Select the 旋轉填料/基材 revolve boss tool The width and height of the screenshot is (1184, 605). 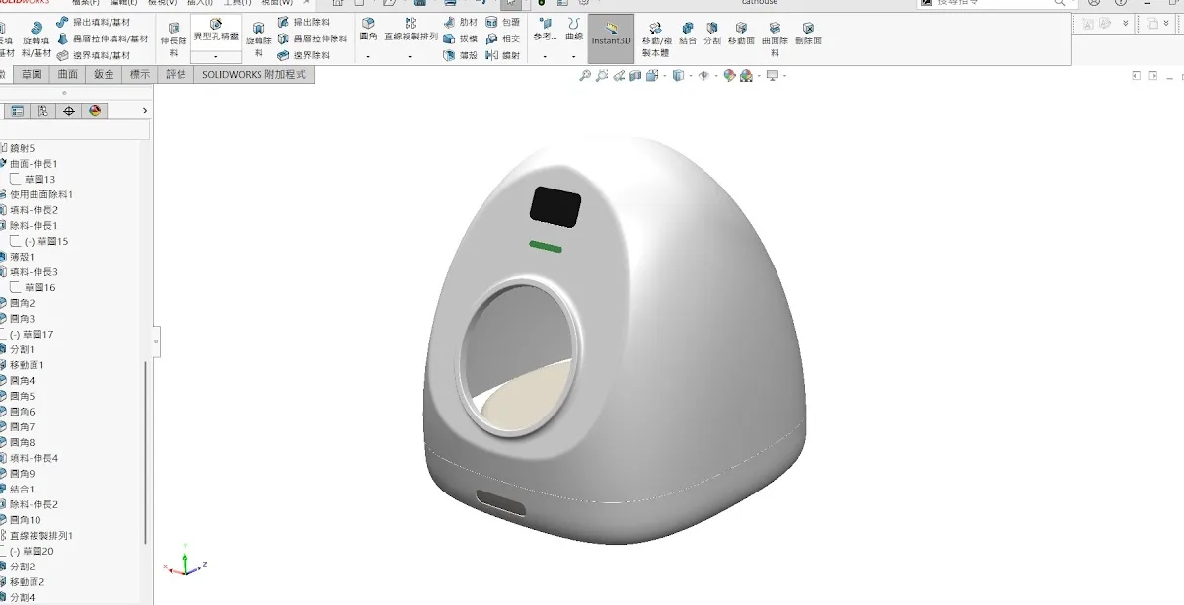tap(37, 40)
